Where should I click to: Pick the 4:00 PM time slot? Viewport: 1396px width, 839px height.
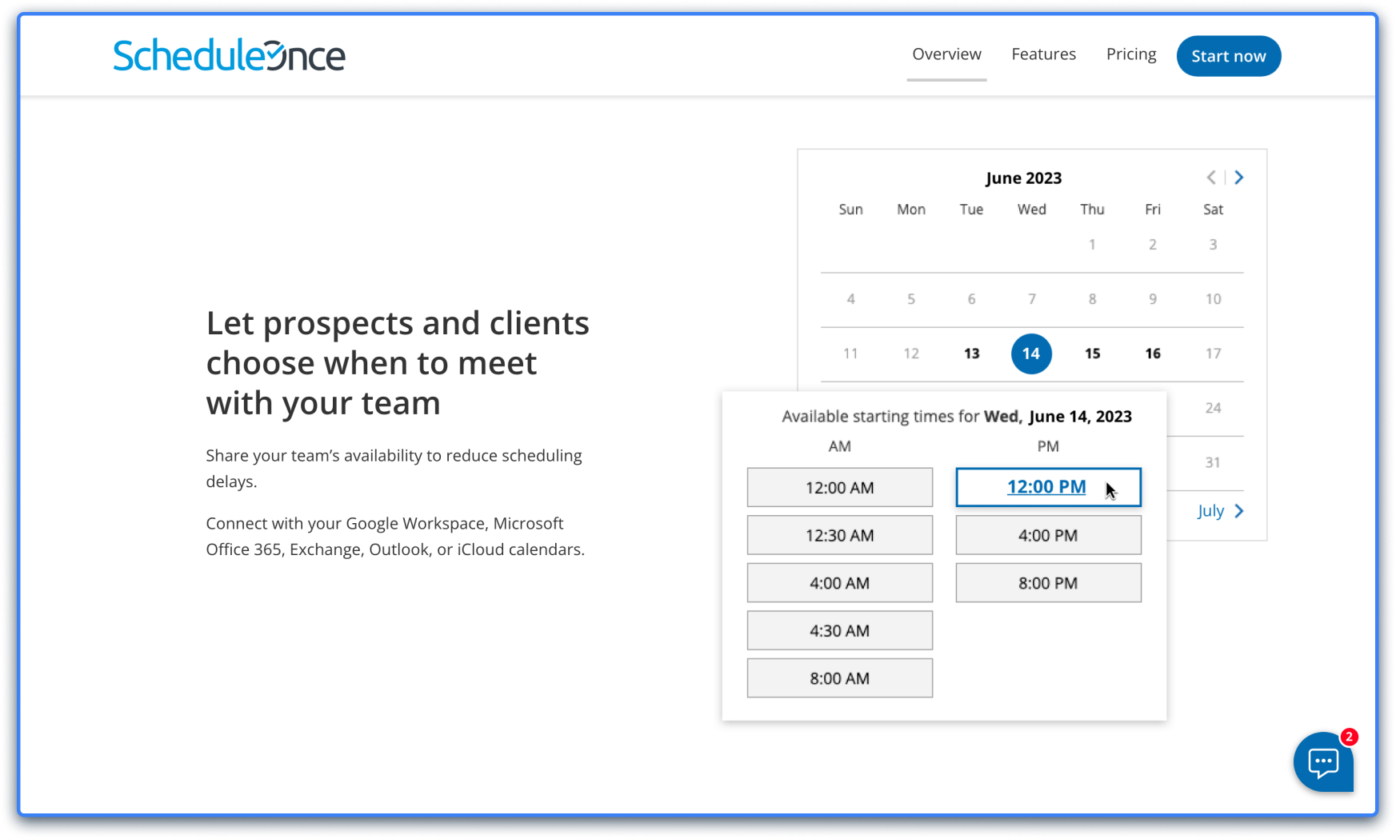point(1048,534)
